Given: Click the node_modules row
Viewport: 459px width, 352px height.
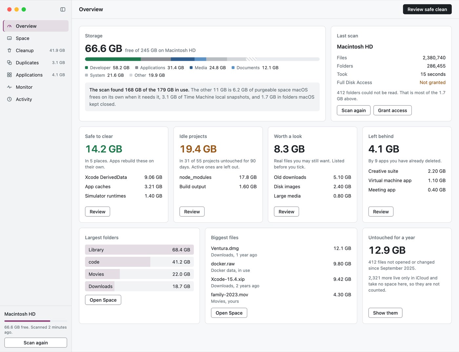Looking at the screenshot, I should [x=218, y=177].
